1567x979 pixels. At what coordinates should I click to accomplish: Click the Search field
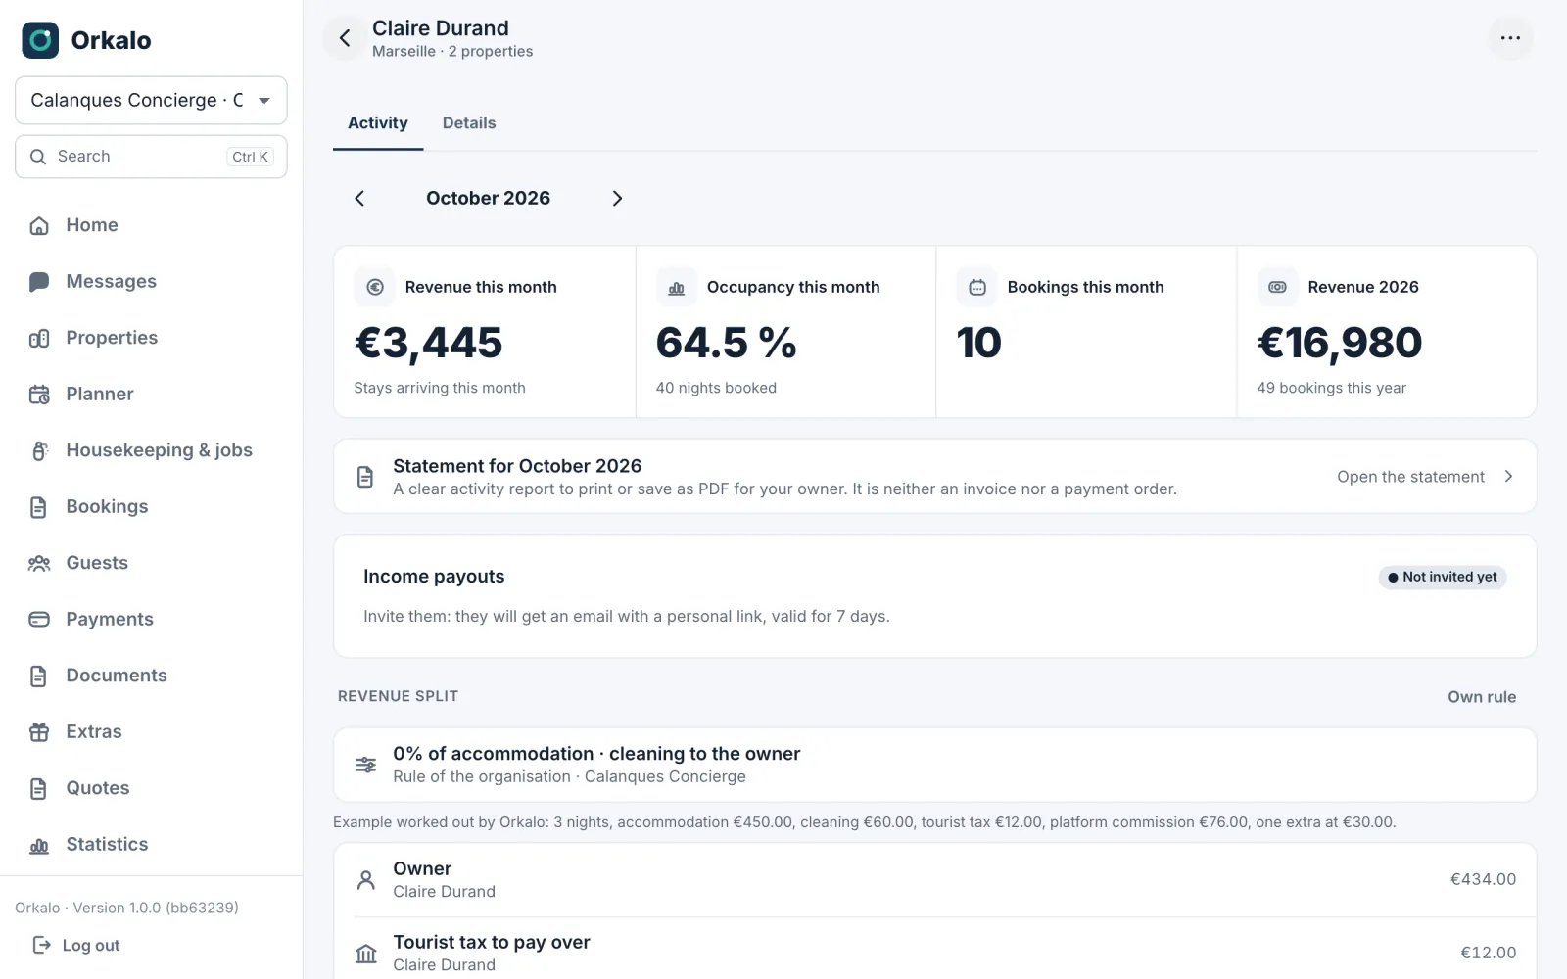[x=151, y=157]
